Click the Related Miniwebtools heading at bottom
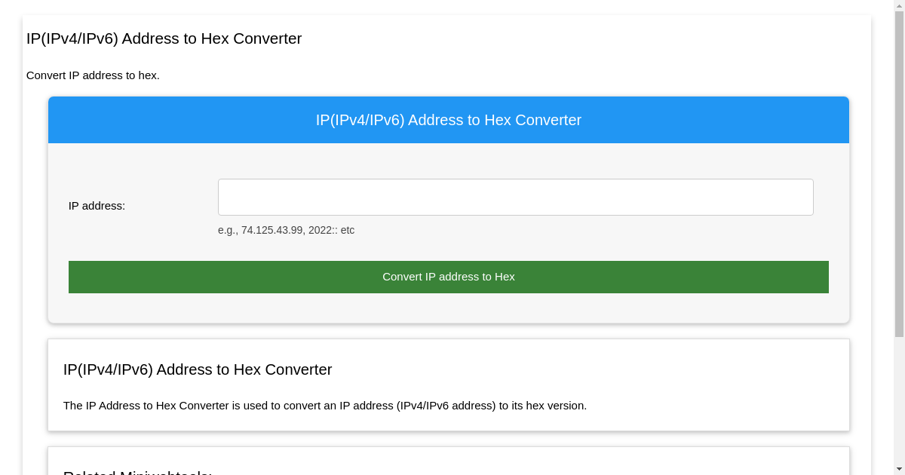 click(x=137, y=472)
